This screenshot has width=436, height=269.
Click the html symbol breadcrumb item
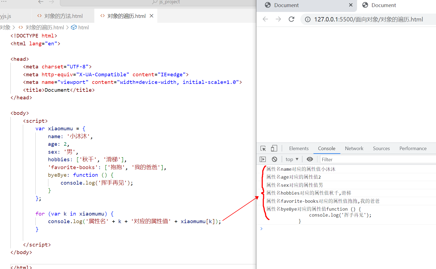tap(83, 27)
